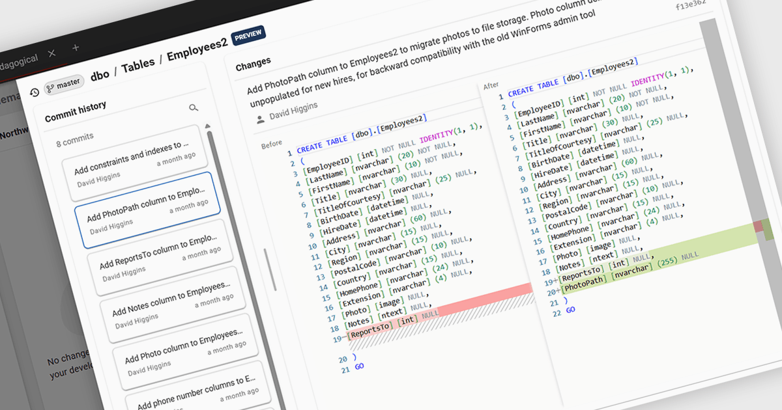This screenshot has height=410, width=782.
Task: Click the Commit history heading
Action: (76, 111)
